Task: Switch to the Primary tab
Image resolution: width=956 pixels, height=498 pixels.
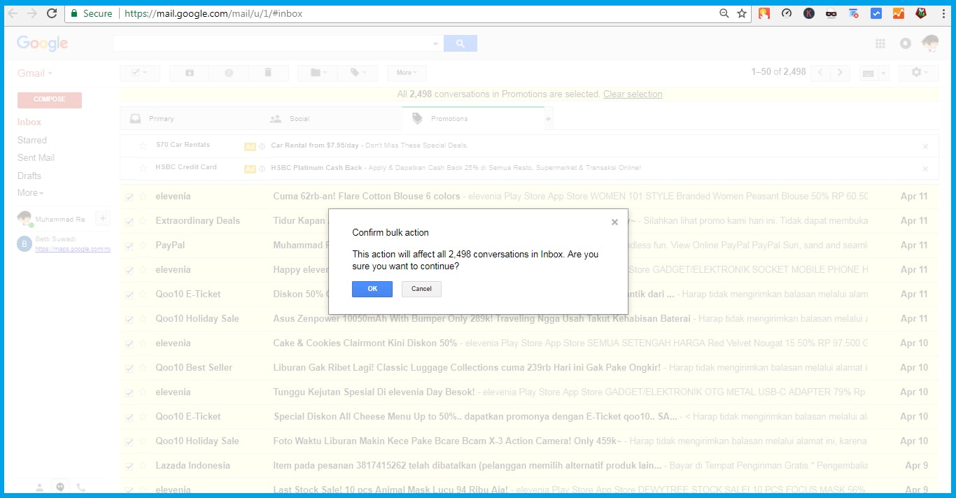Action: [x=190, y=119]
